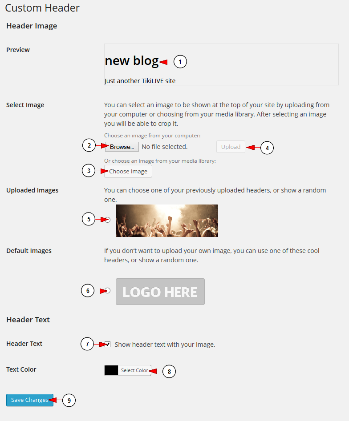Click the numbered annotation circle 3

[x=89, y=171]
